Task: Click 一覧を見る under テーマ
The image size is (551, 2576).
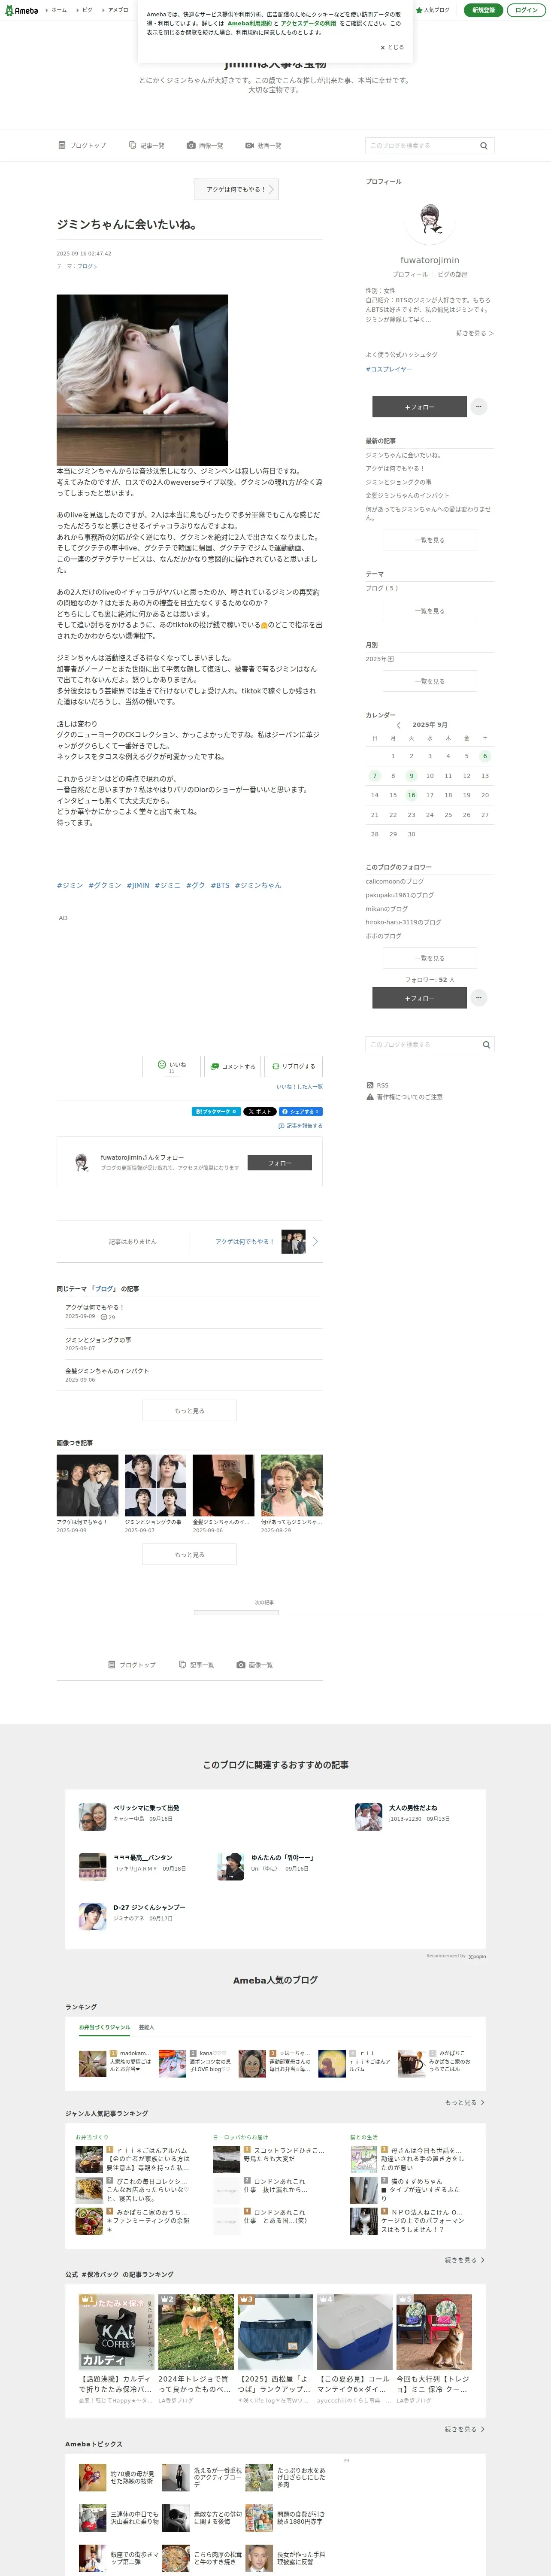Action: point(430,611)
